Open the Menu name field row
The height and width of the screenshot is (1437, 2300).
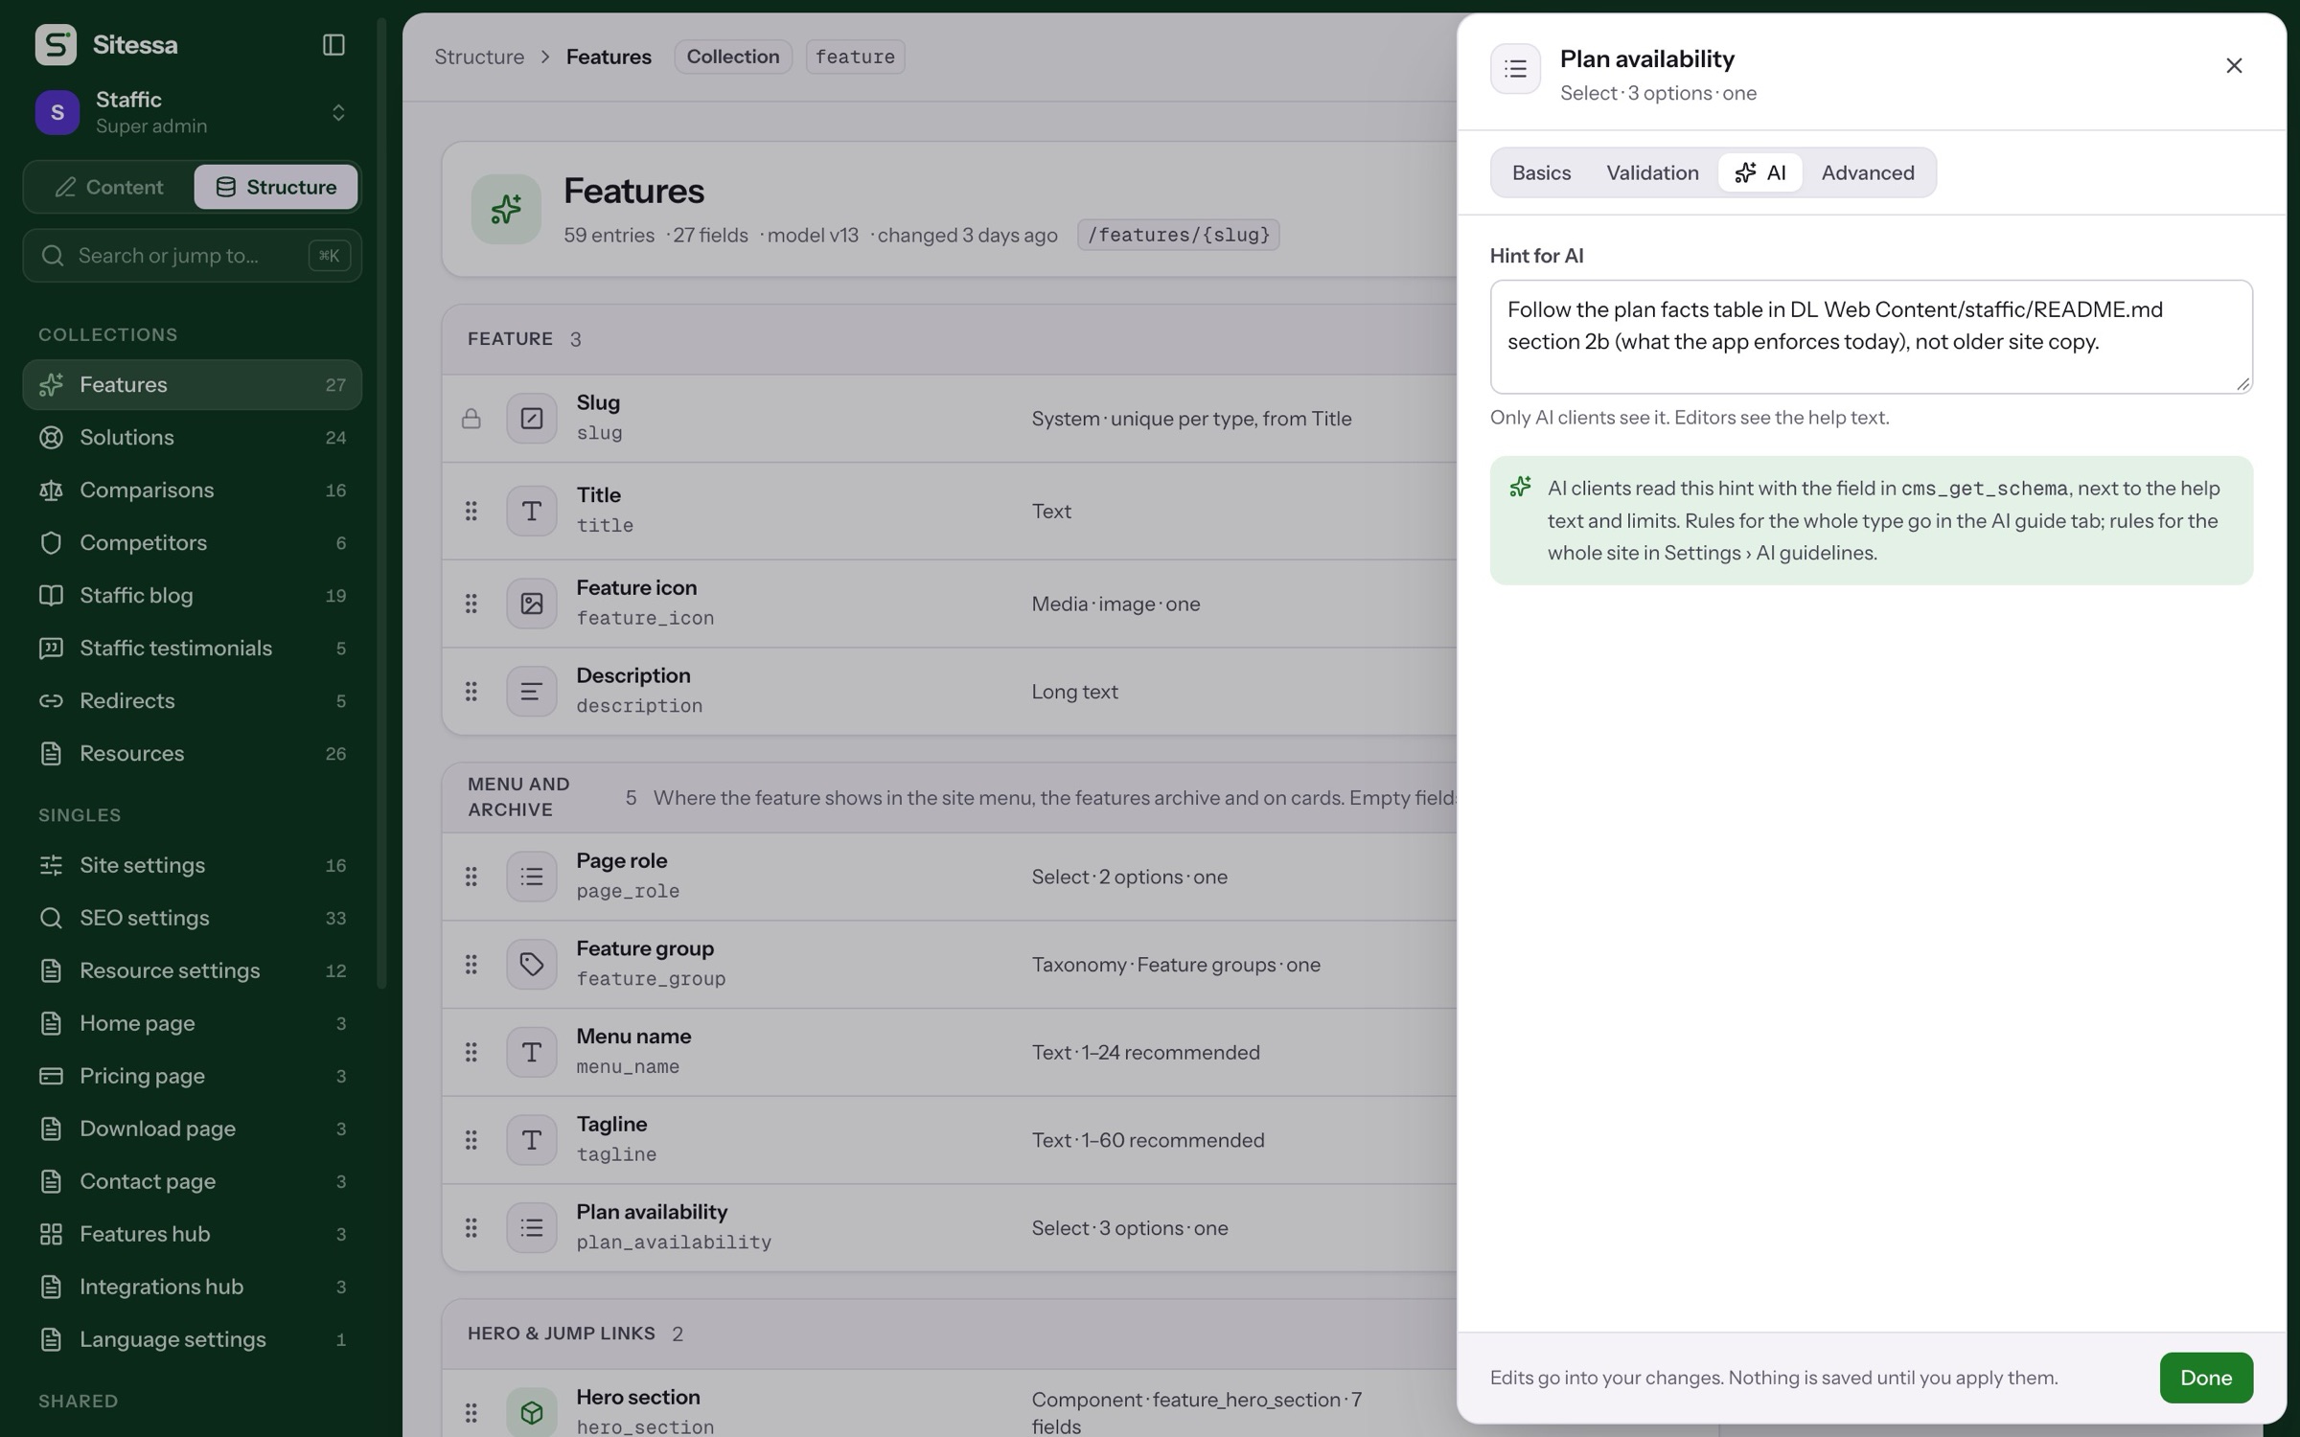pyautogui.click(x=949, y=1052)
